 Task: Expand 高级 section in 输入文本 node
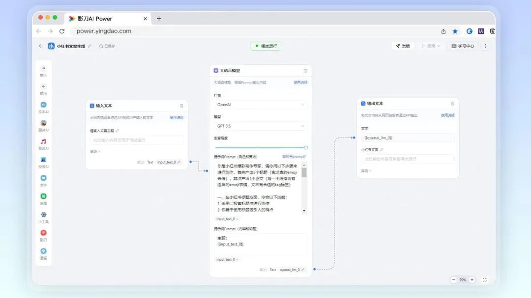[x=95, y=152]
